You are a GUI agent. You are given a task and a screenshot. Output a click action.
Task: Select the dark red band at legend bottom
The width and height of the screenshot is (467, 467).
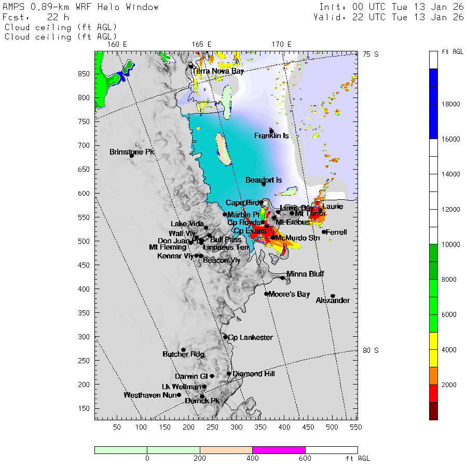433,410
